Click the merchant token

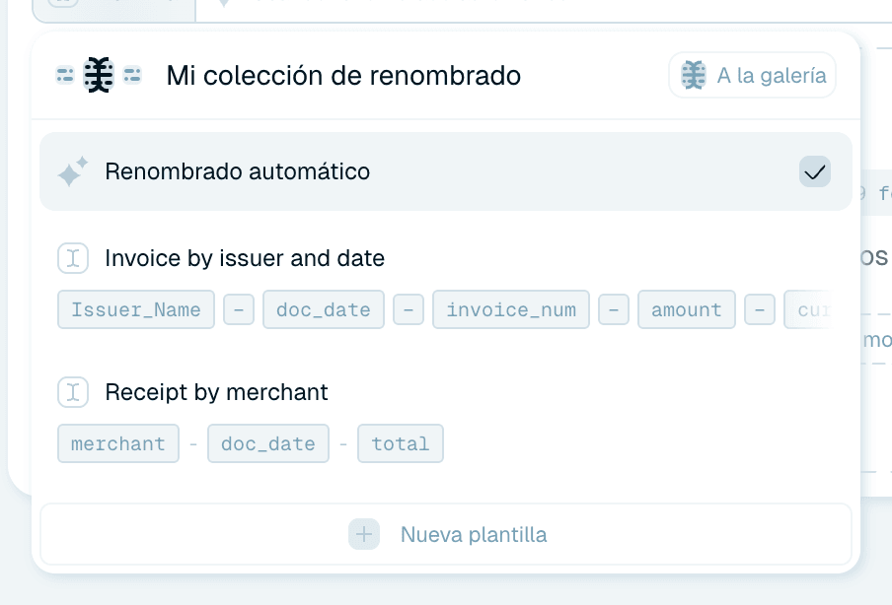click(x=118, y=443)
